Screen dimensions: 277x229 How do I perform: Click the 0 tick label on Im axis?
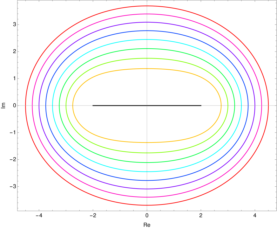[x=14, y=106]
